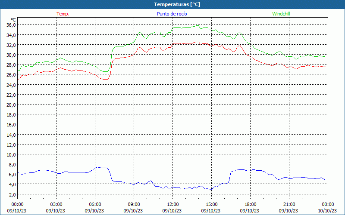Viewport: 345px width, 215px height.
Task: Click the 28,0 y-axis value
Action: click(x=11, y=65)
